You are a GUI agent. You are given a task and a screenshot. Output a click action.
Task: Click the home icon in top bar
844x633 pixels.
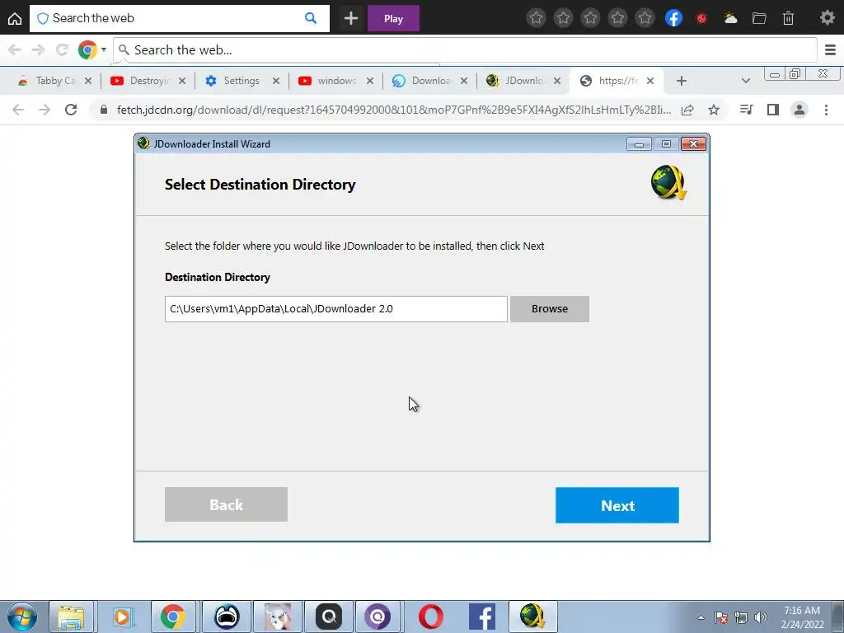[15, 18]
